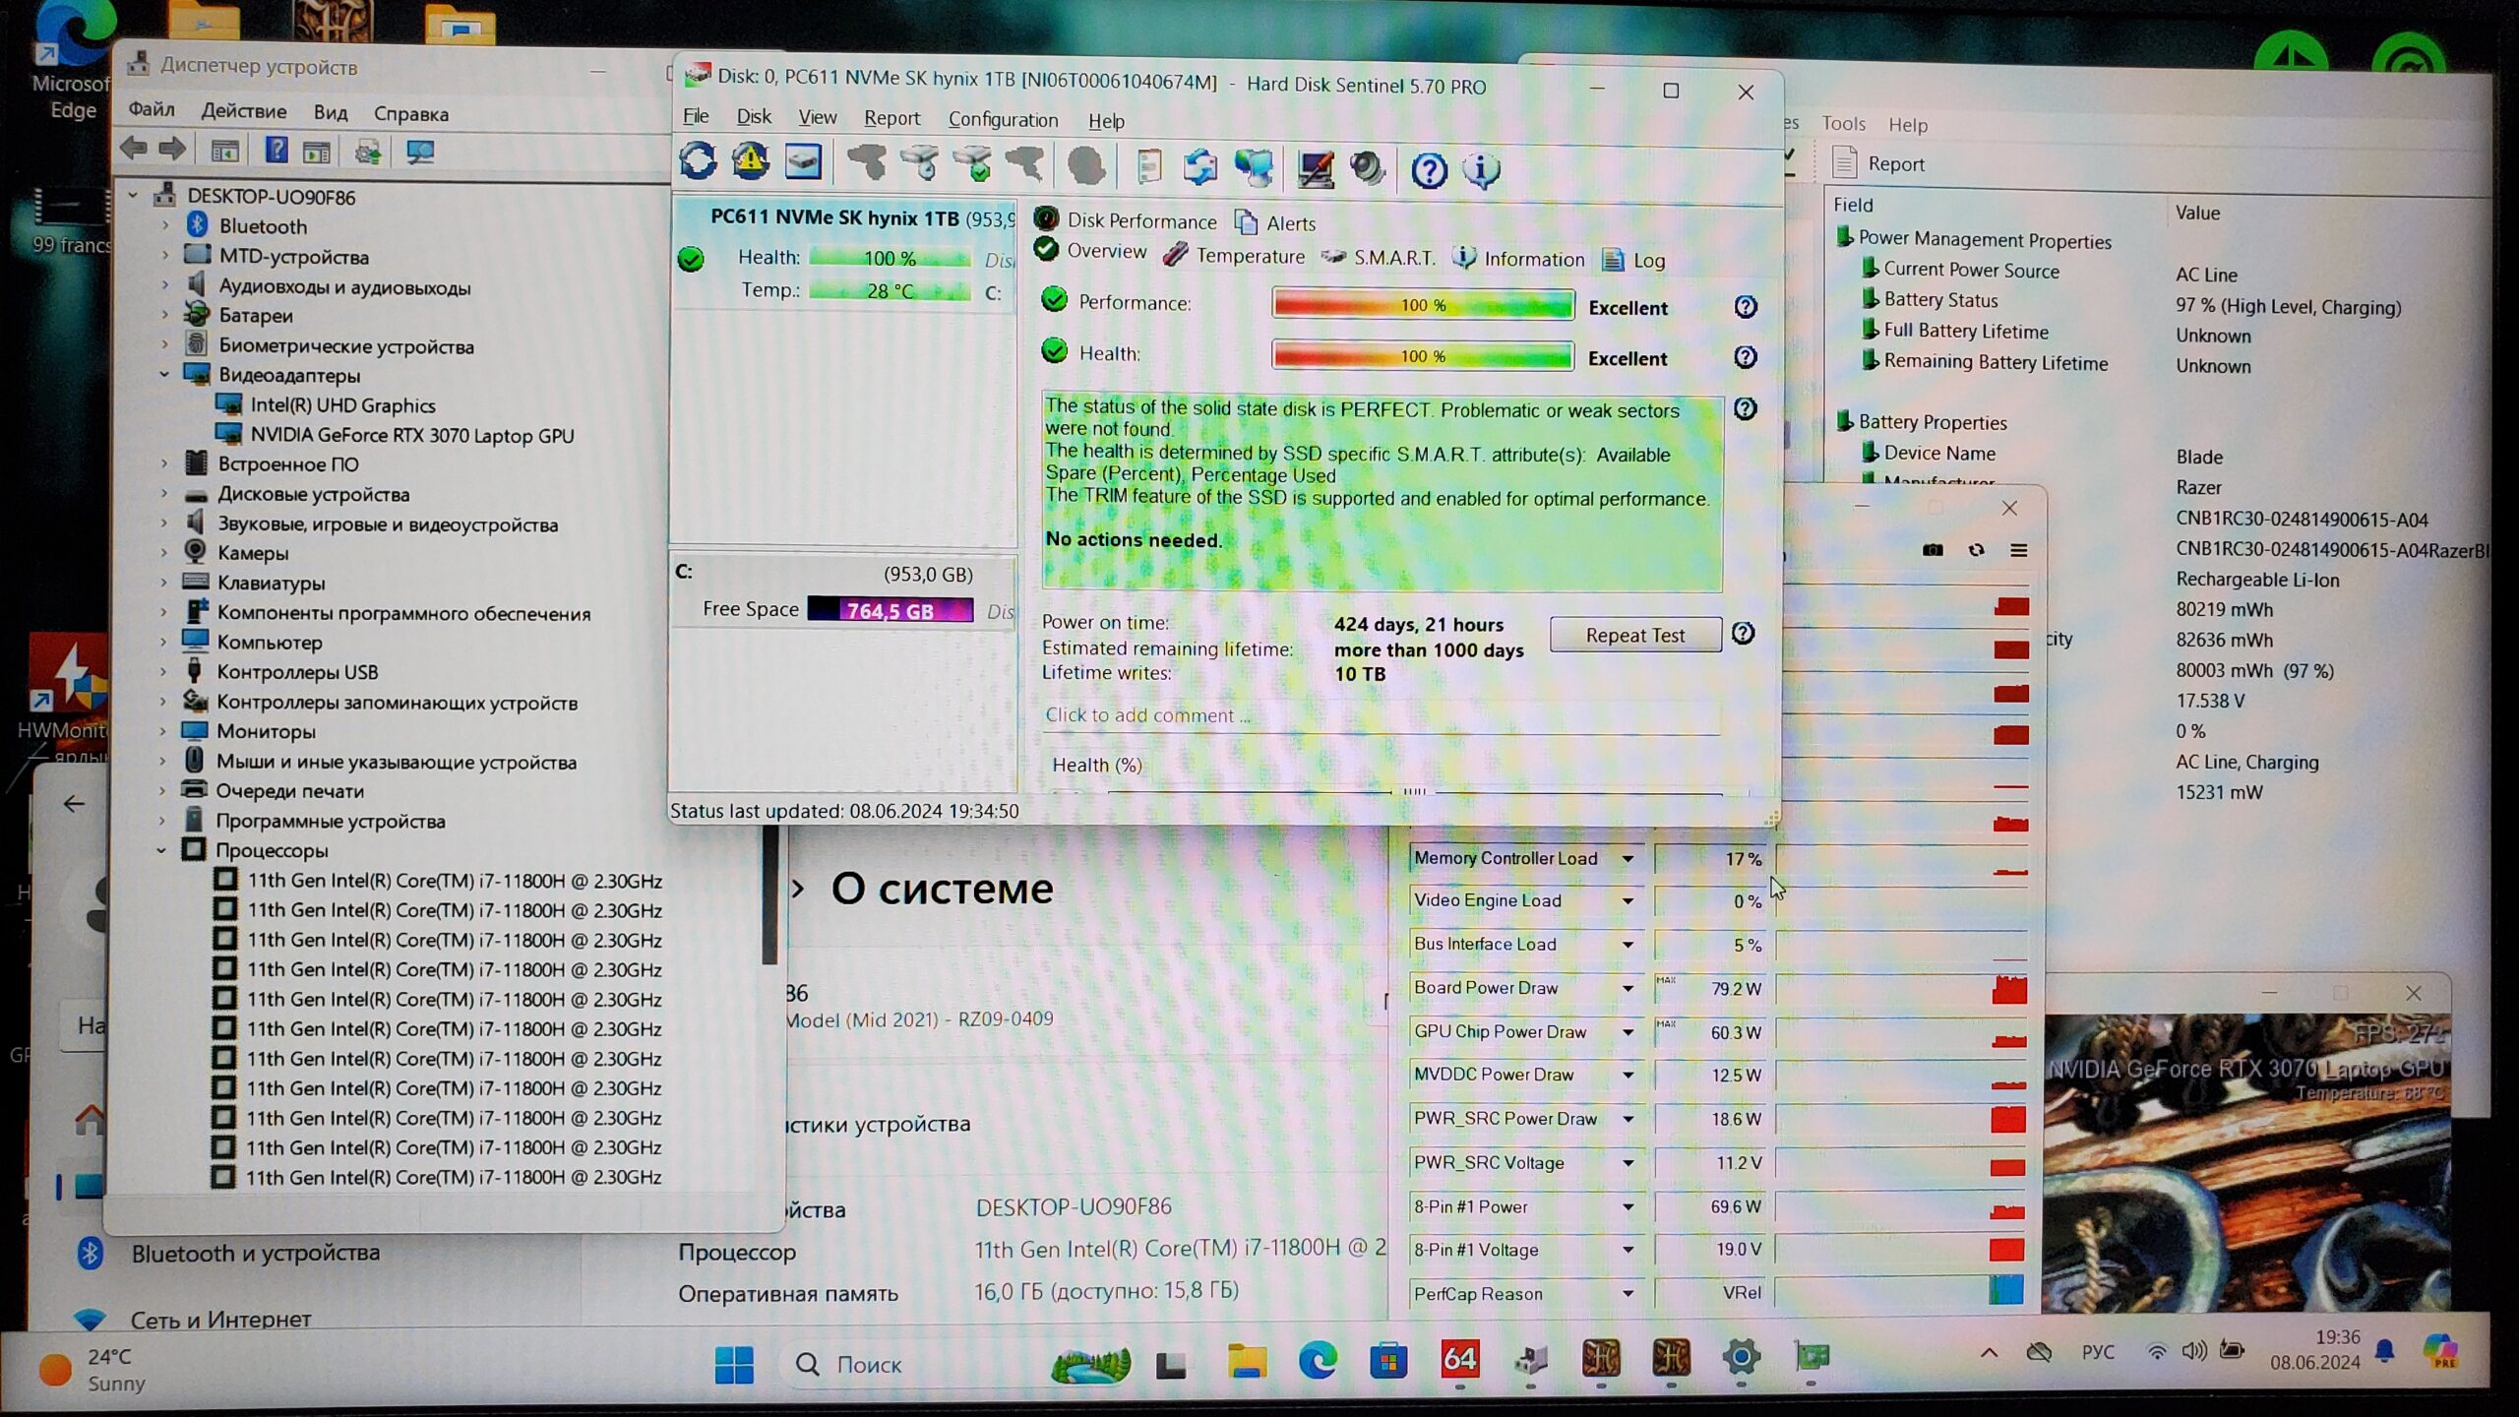Click help icon next to Performance bar
This screenshot has width=2519, height=1417.
point(1746,307)
